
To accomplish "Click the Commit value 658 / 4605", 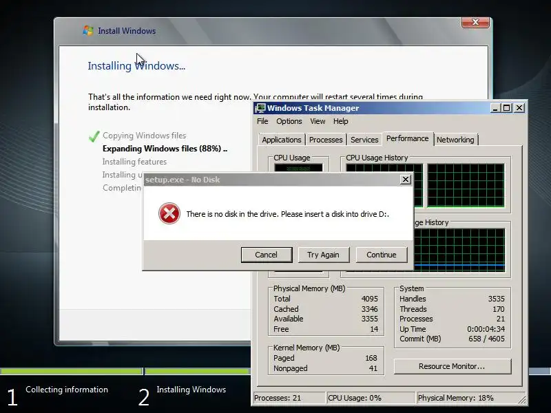I will pyautogui.click(x=486, y=339).
